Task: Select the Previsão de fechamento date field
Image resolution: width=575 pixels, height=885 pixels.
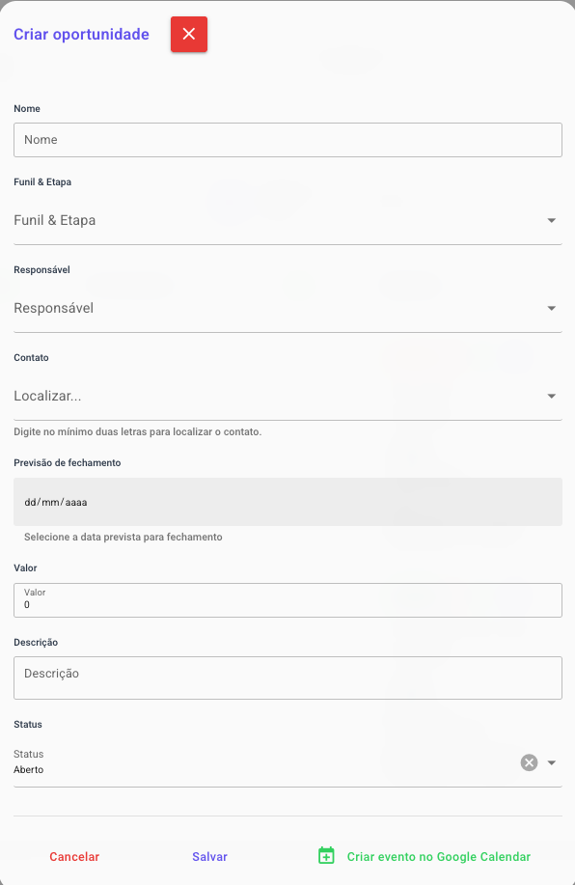Action: coord(287,502)
